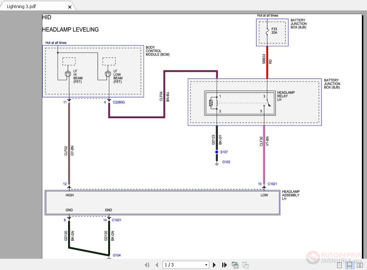Screen dimensions: 367x270
Task: Go to the next page
Action: click(x=214, y=265)
